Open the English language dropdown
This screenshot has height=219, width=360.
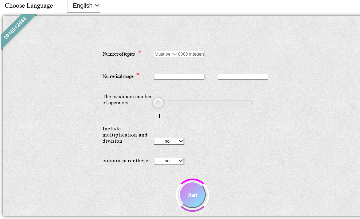[84, 6]
